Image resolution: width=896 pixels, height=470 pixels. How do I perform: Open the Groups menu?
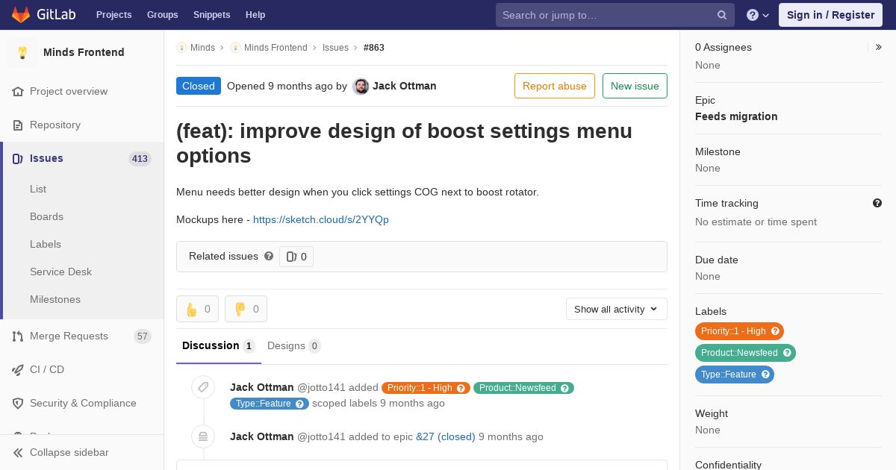coord(163,15)
